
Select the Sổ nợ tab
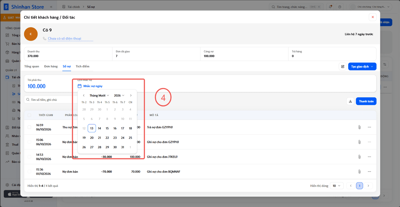[x=67, y=67]
